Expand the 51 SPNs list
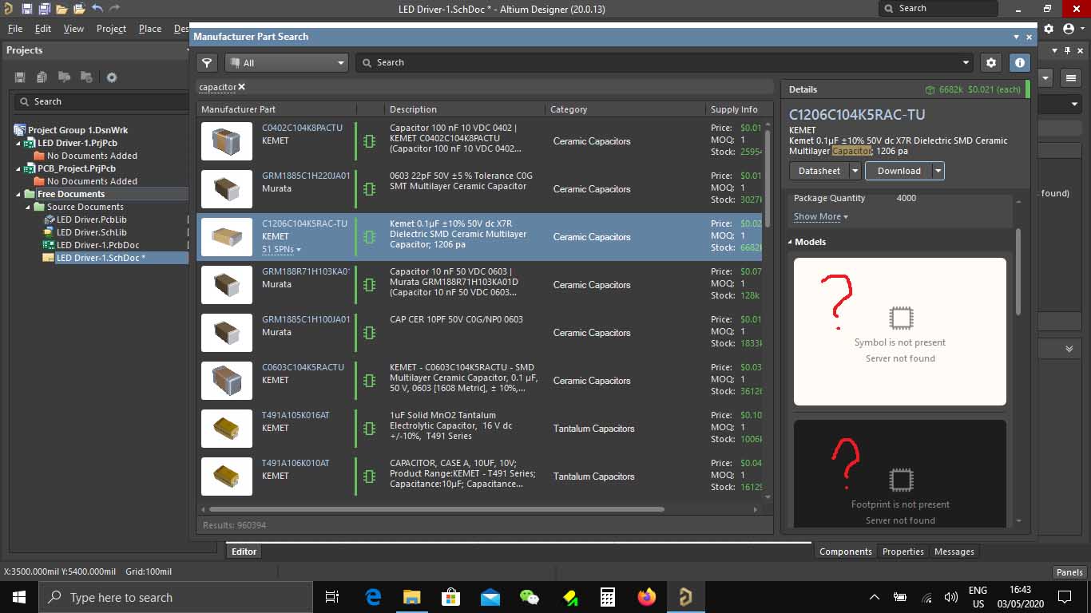 coord(281,250)
